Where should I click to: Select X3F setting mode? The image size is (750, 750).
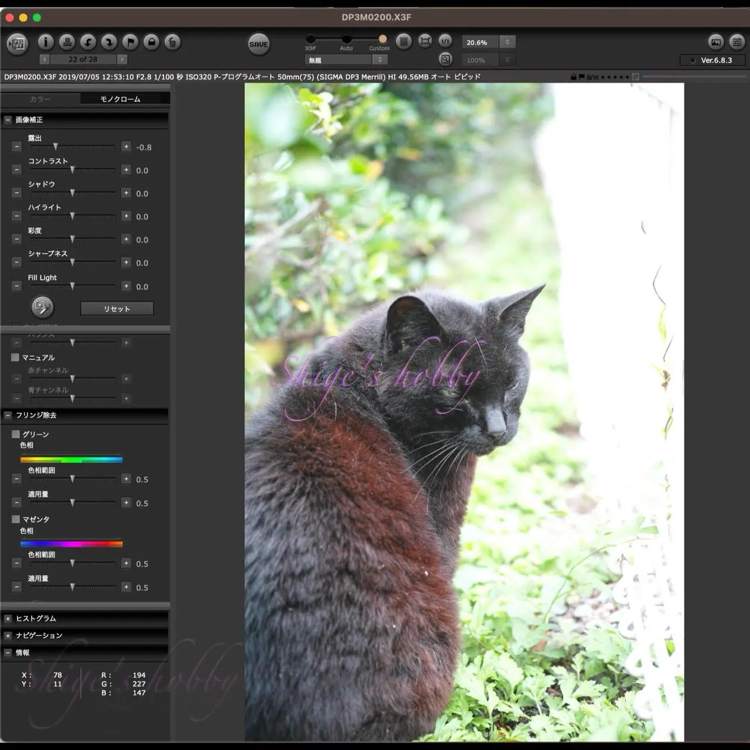point(311,39)
